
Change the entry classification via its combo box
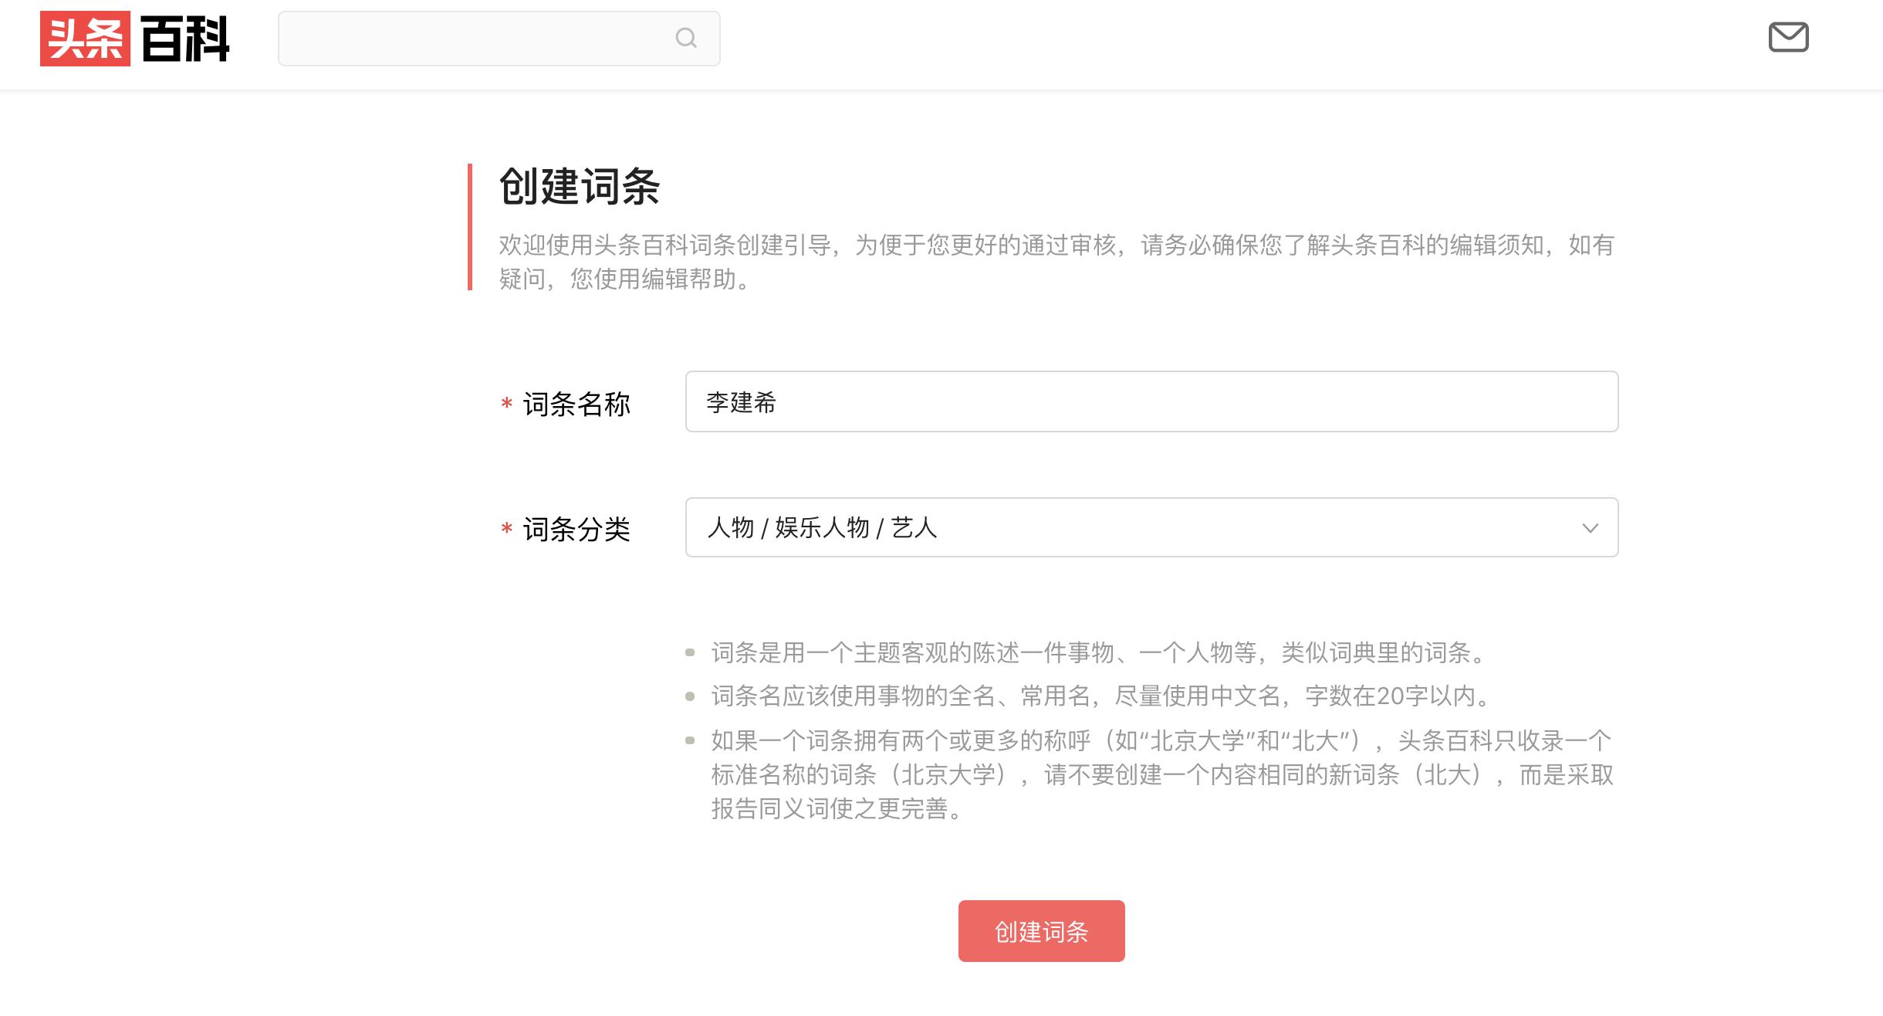(1150, 528)
